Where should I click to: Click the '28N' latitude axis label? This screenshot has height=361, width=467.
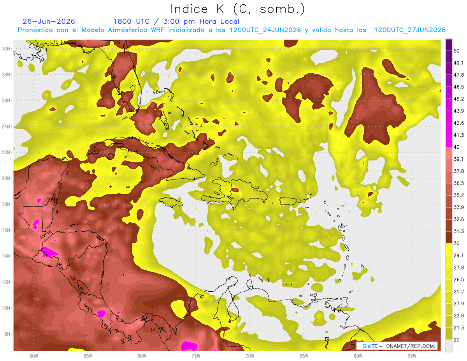click(6, 74)
